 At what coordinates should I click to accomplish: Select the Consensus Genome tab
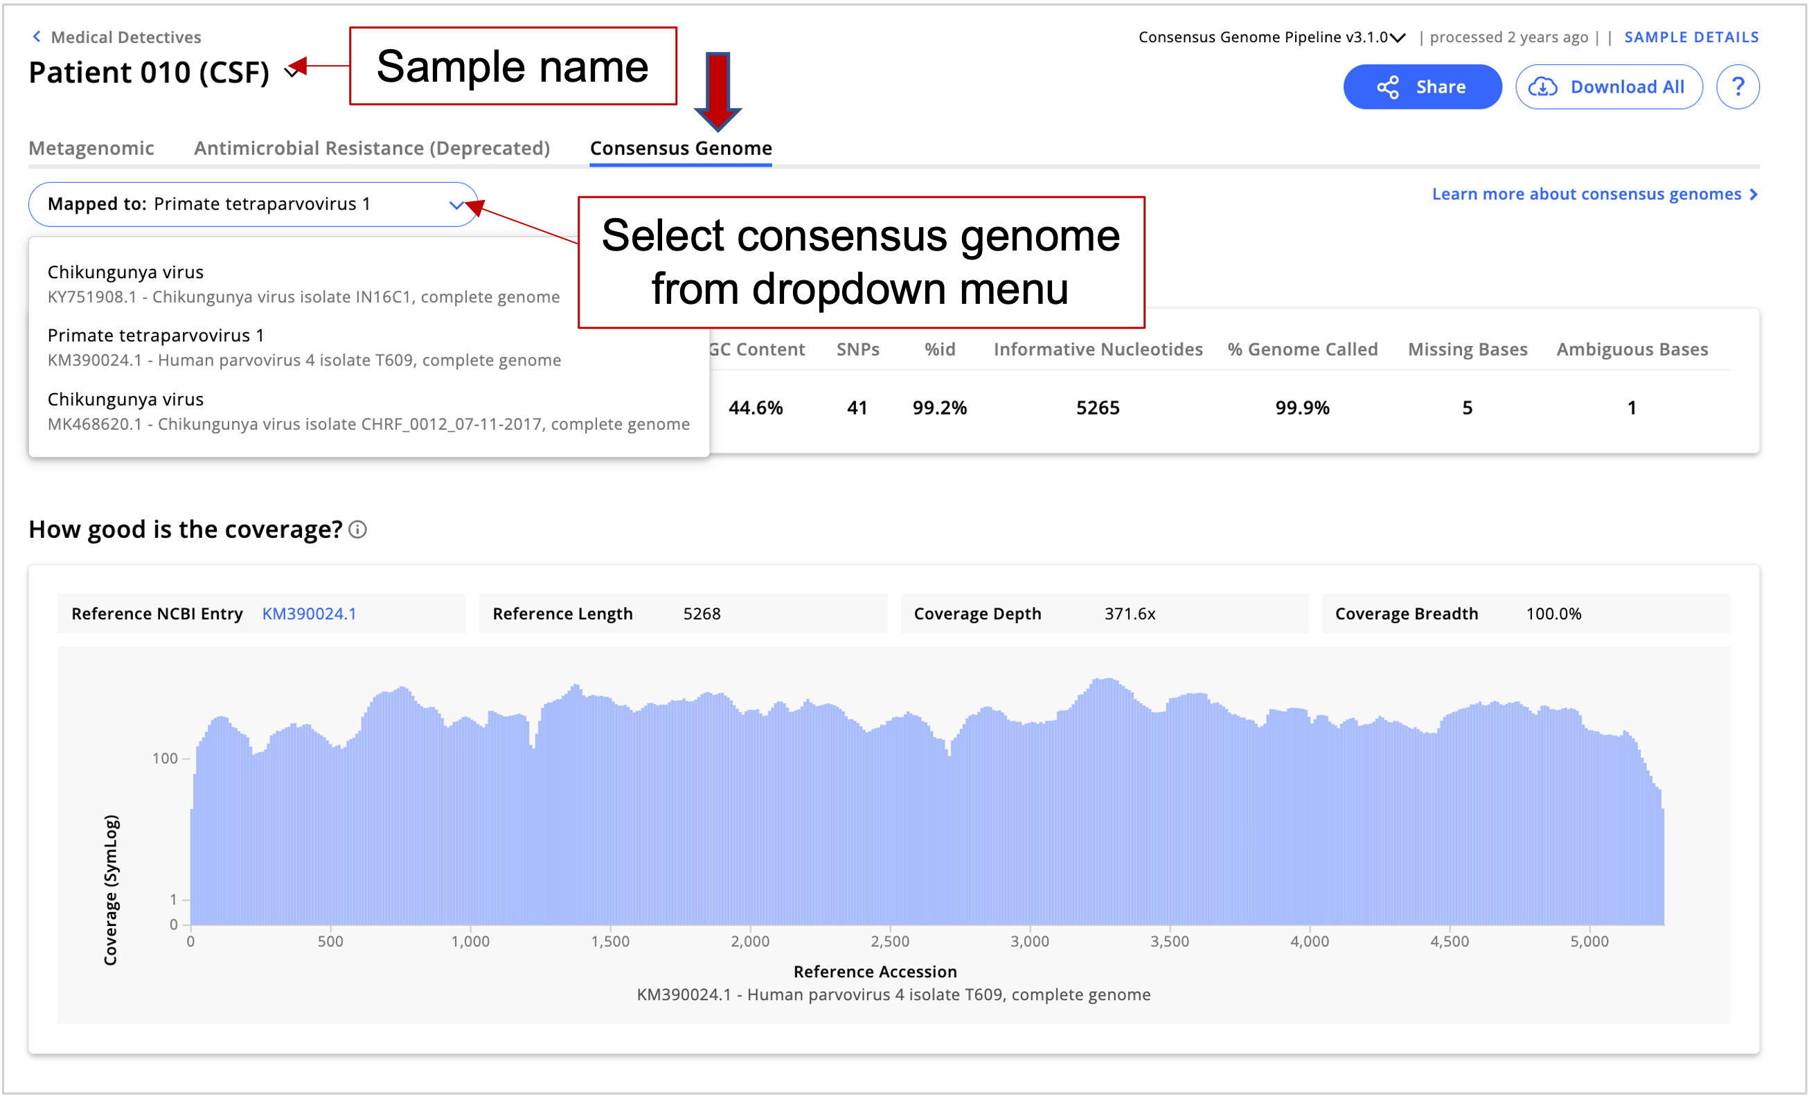681,147
